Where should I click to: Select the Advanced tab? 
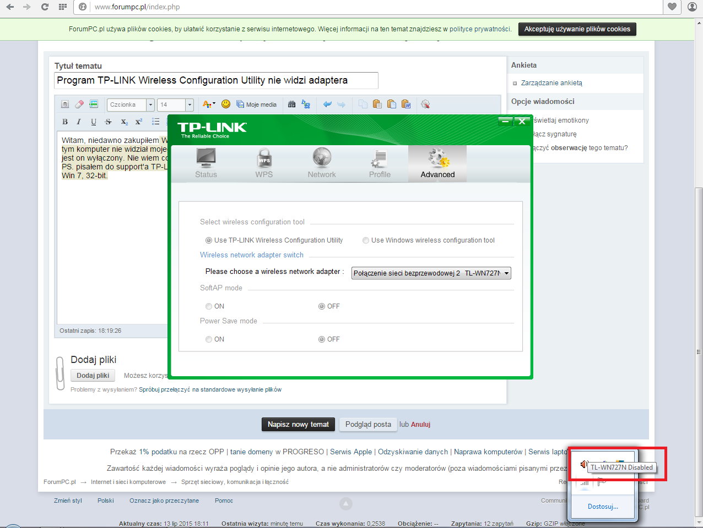coord(437,163)
